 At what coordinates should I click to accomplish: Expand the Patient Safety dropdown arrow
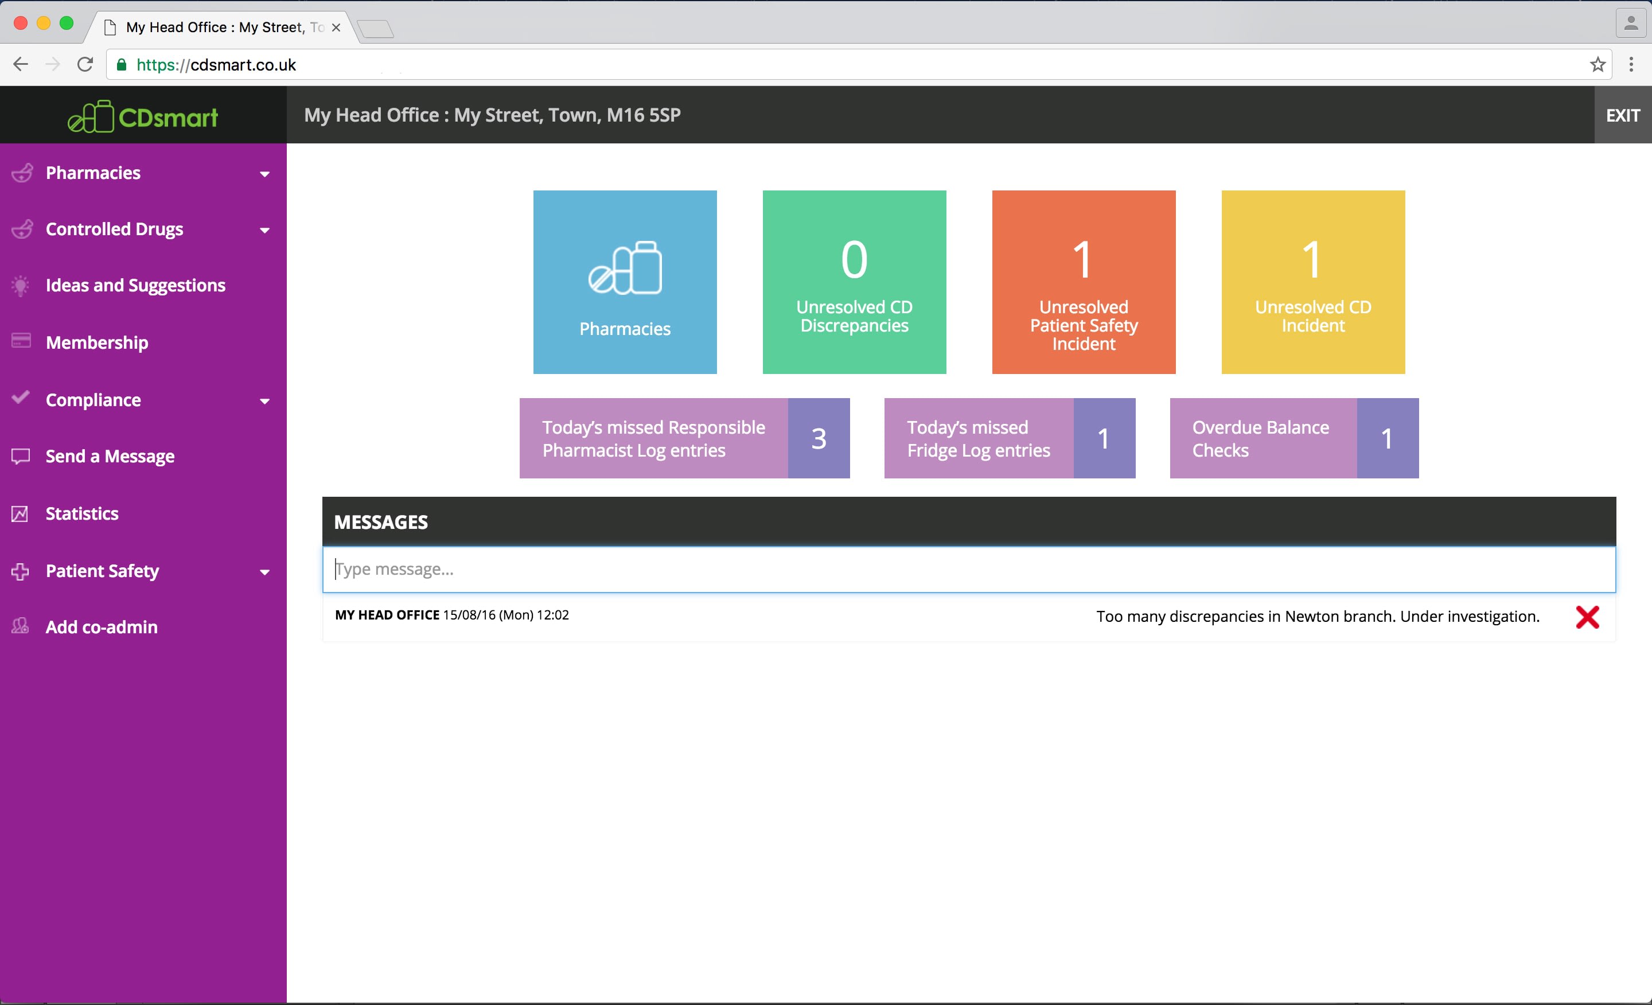[265, 572]
